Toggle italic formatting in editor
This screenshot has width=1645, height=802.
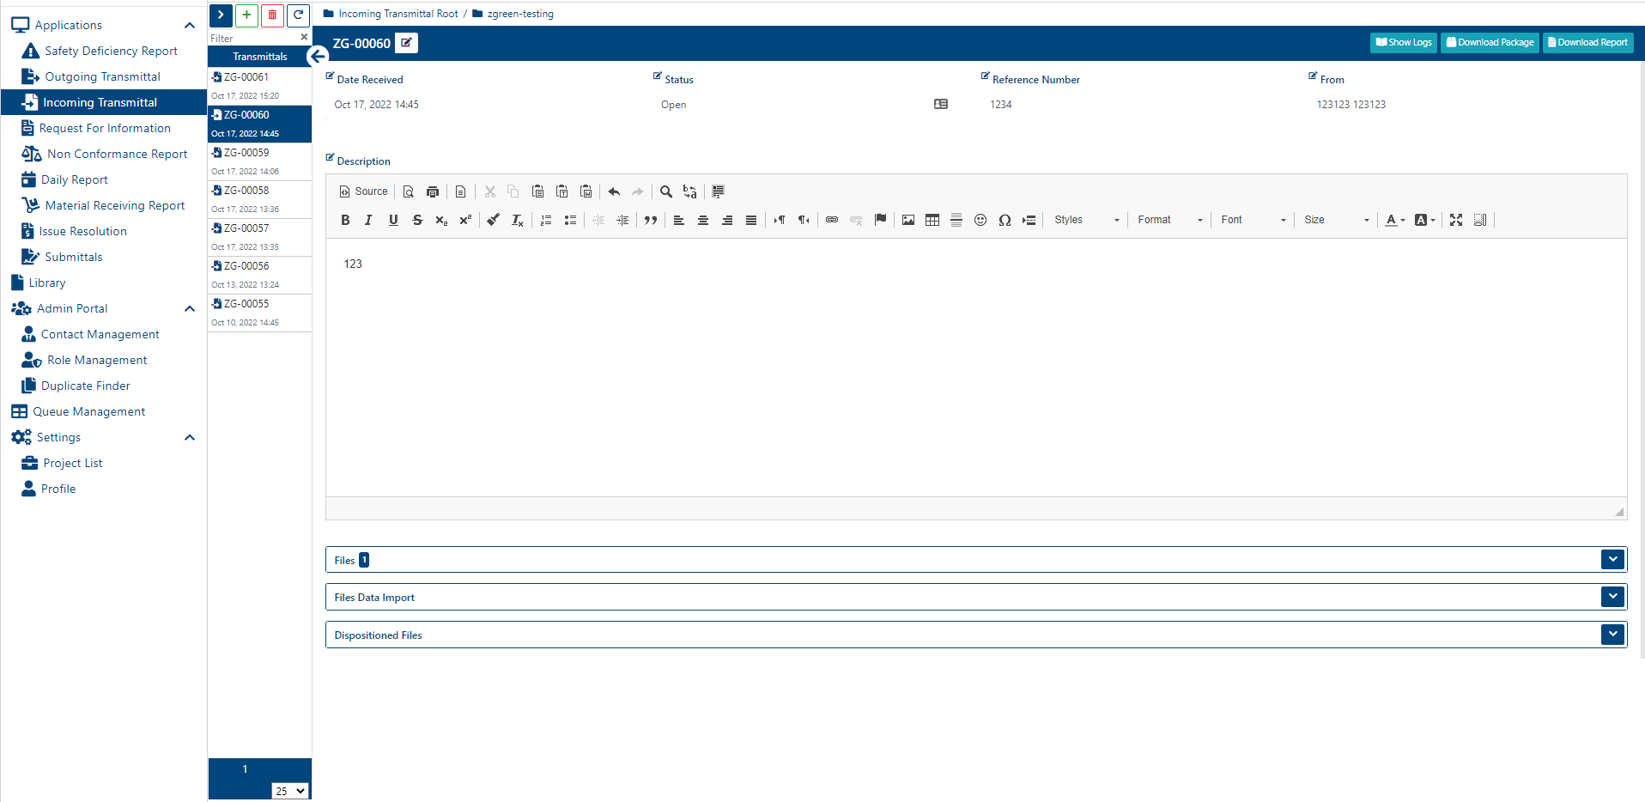click(369, 220)
